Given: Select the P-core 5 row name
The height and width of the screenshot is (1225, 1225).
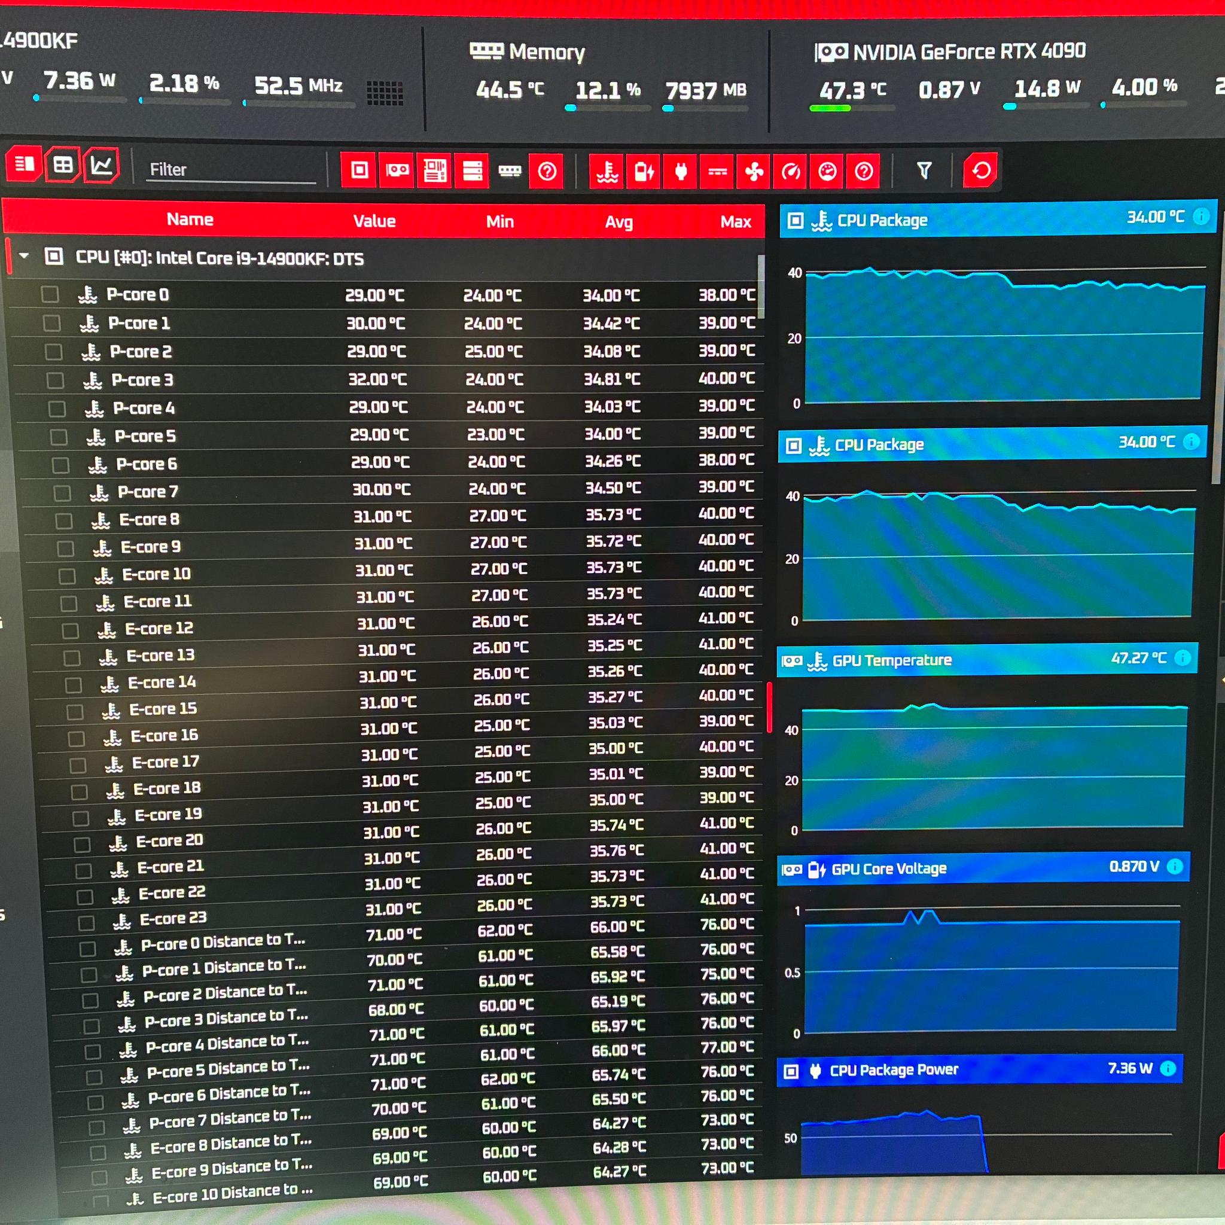Looking at the screenshot, I should 145,436.
